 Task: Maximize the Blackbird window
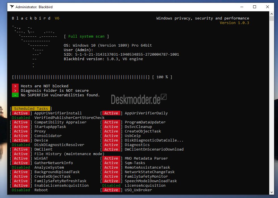(255, 7)
